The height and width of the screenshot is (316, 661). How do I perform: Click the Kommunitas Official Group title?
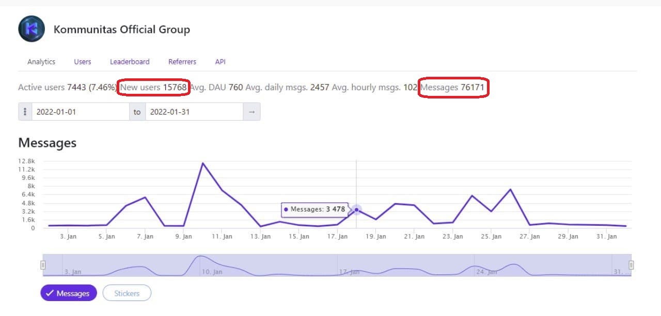click(122, 29)
